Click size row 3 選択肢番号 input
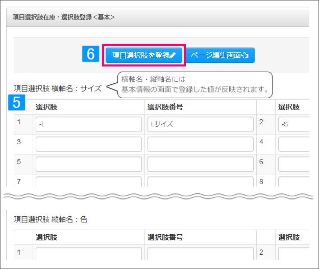319x269 pixels. coord(201,144)
